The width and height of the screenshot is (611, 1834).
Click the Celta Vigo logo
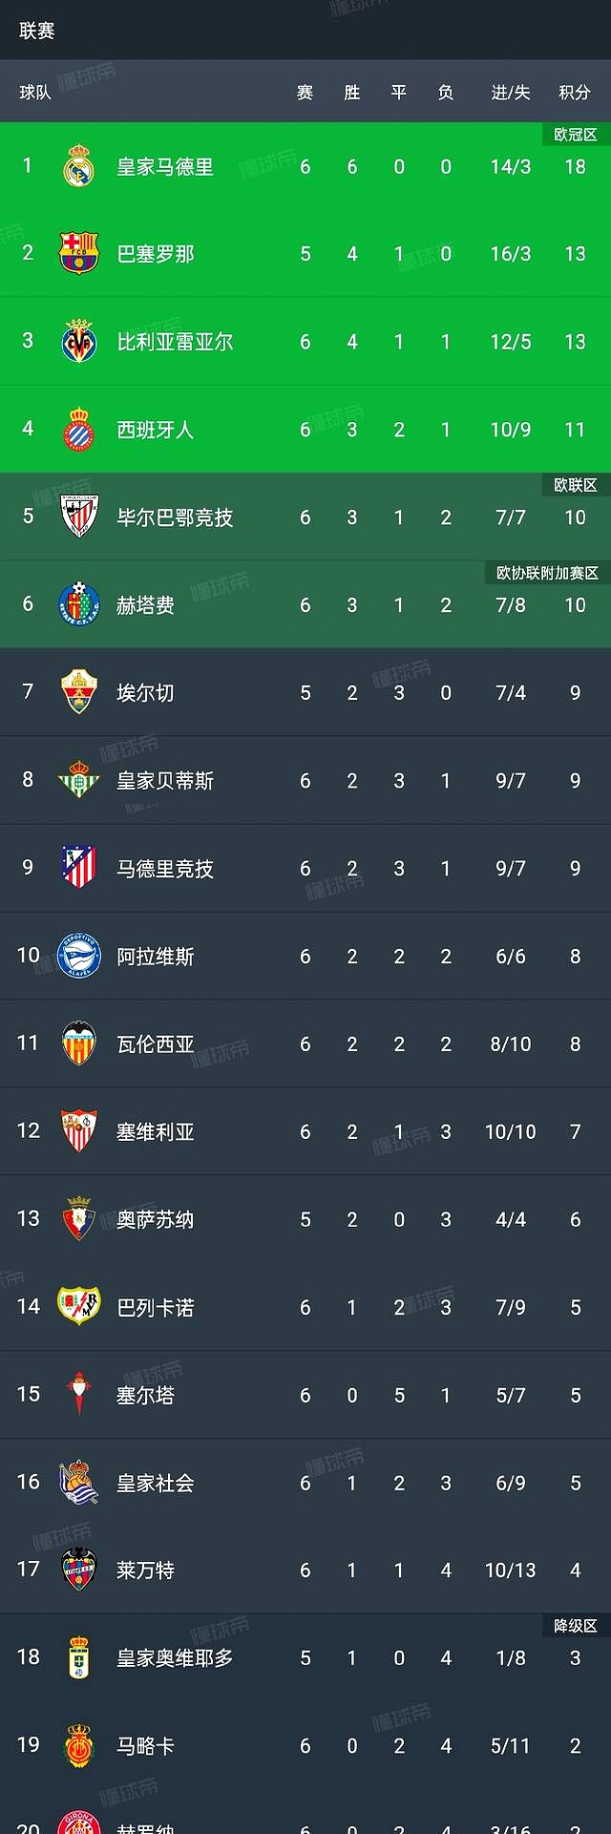click(80, 1394)
